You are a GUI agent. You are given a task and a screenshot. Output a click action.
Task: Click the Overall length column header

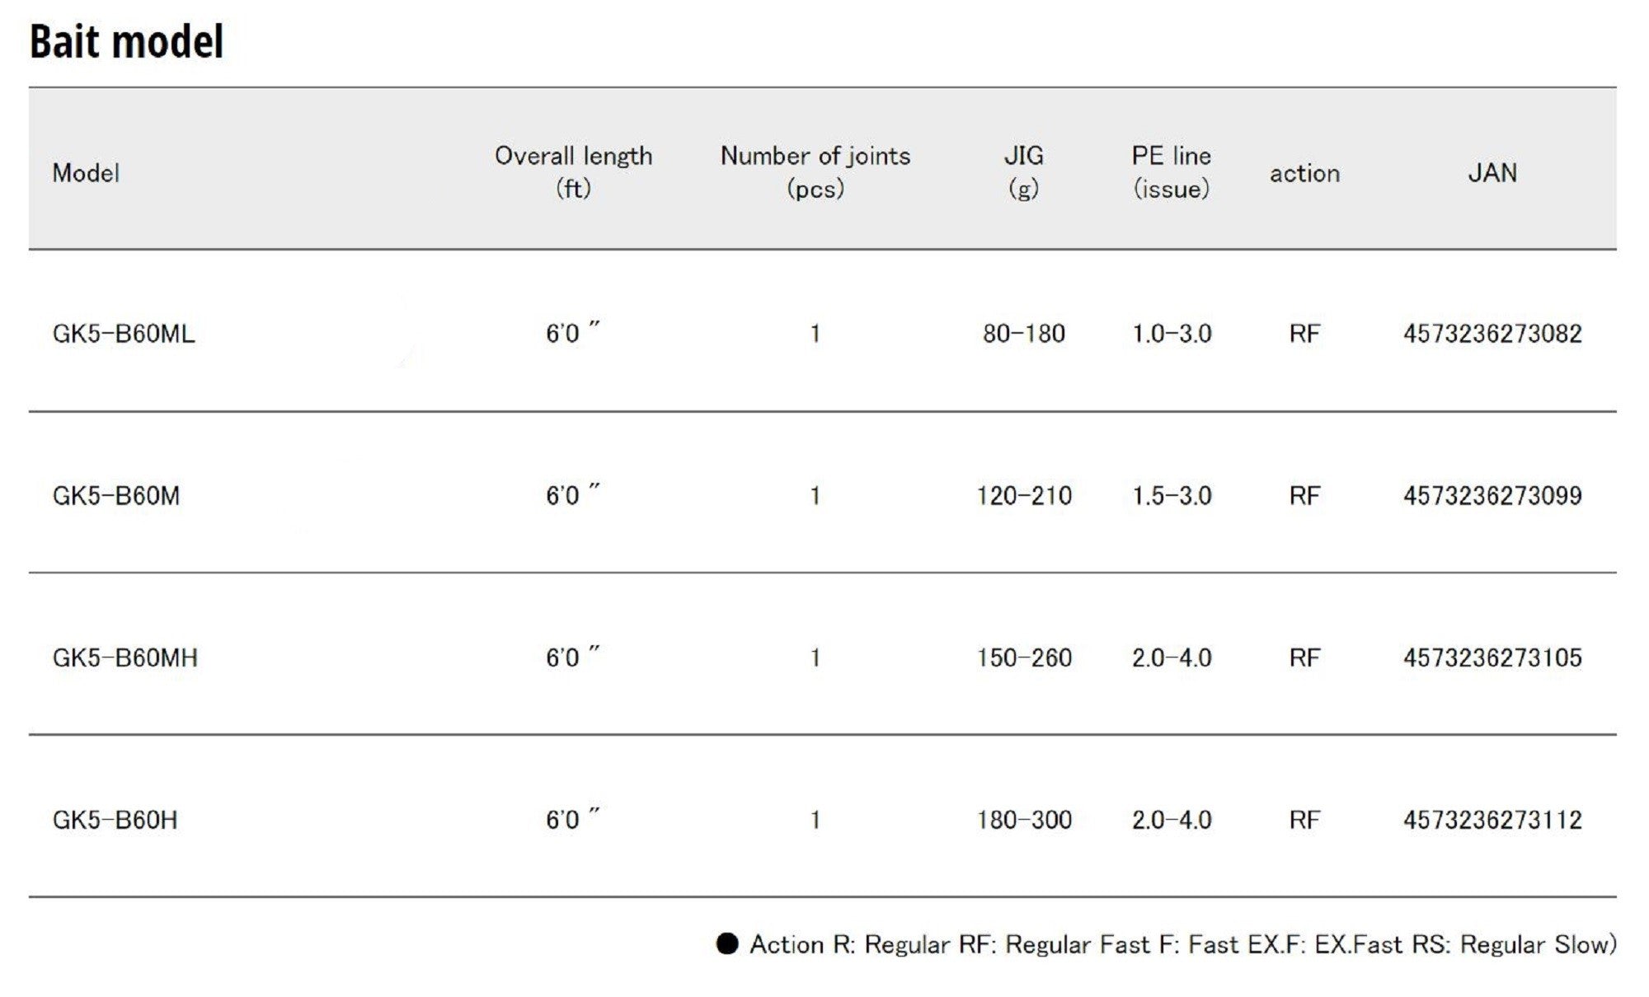pyautogui.click(x=573, y=171)
